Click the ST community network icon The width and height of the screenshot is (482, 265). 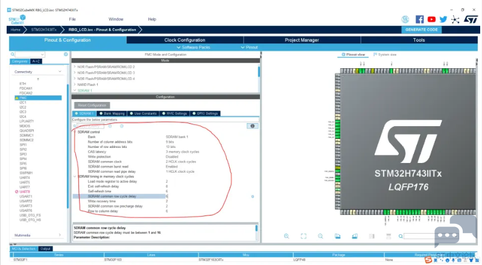click(x=455, y=19)
